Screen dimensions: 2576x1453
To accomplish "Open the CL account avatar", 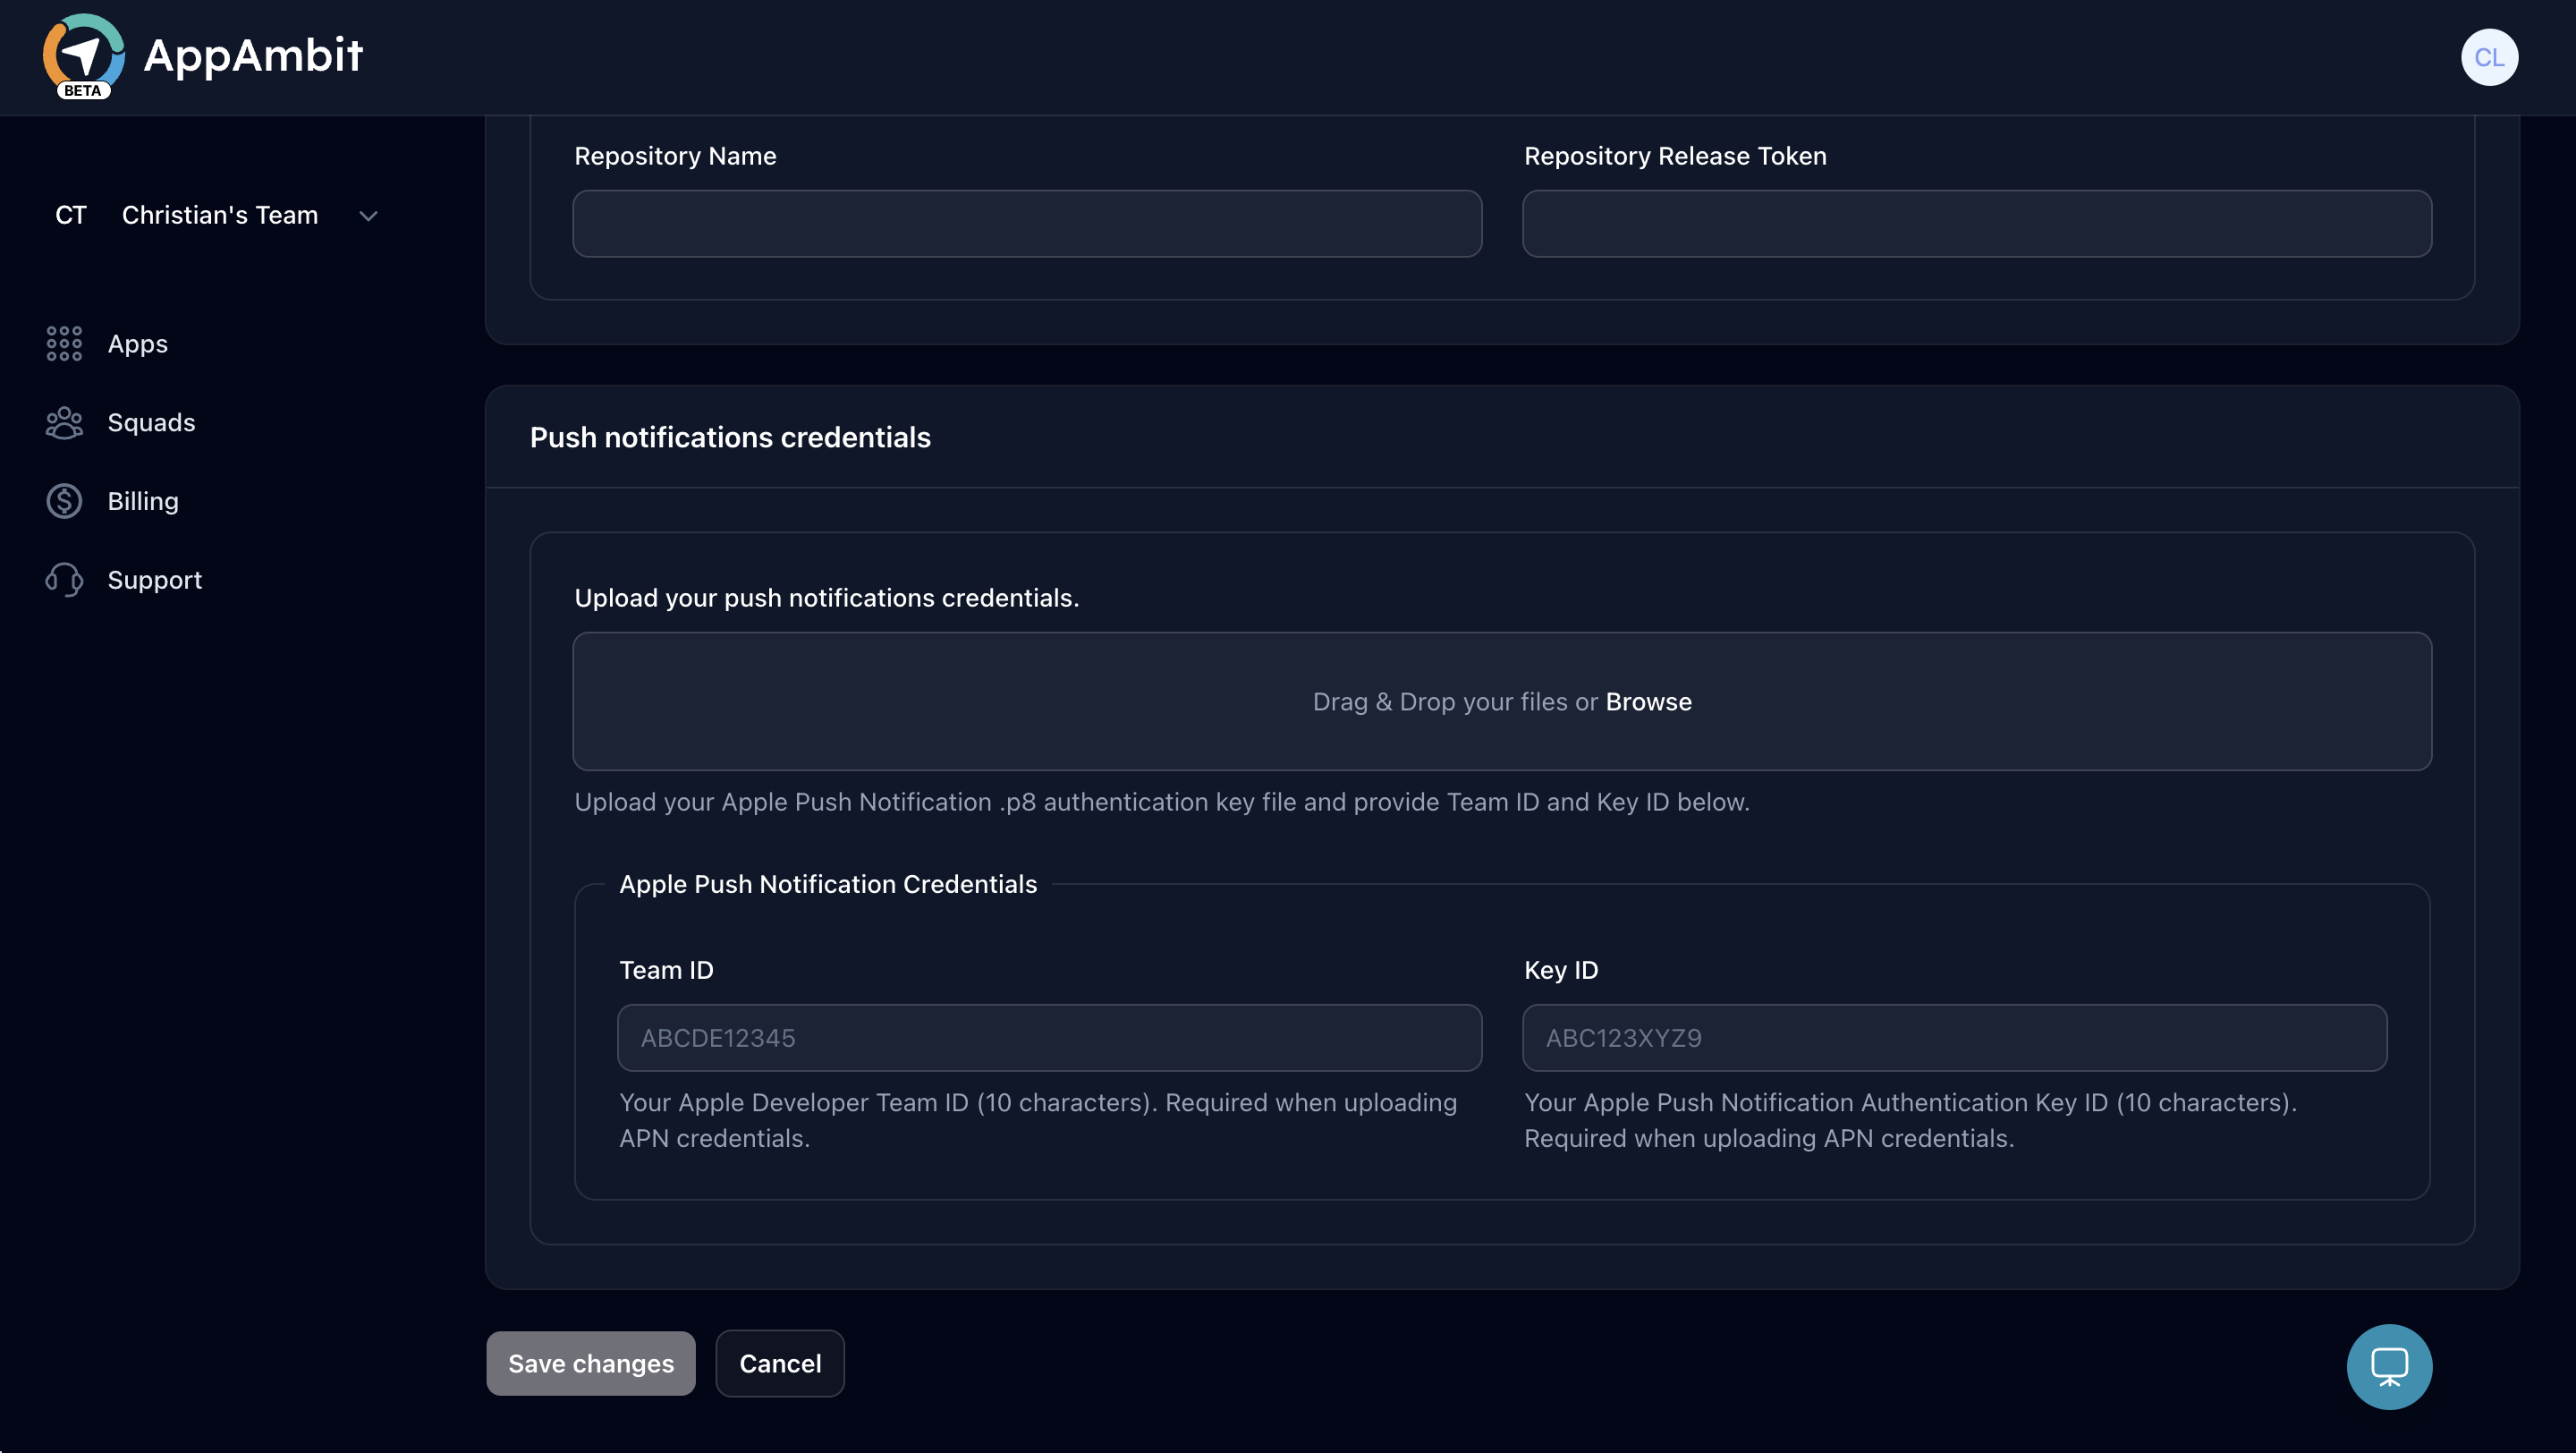I will (x=2490, y=57).
